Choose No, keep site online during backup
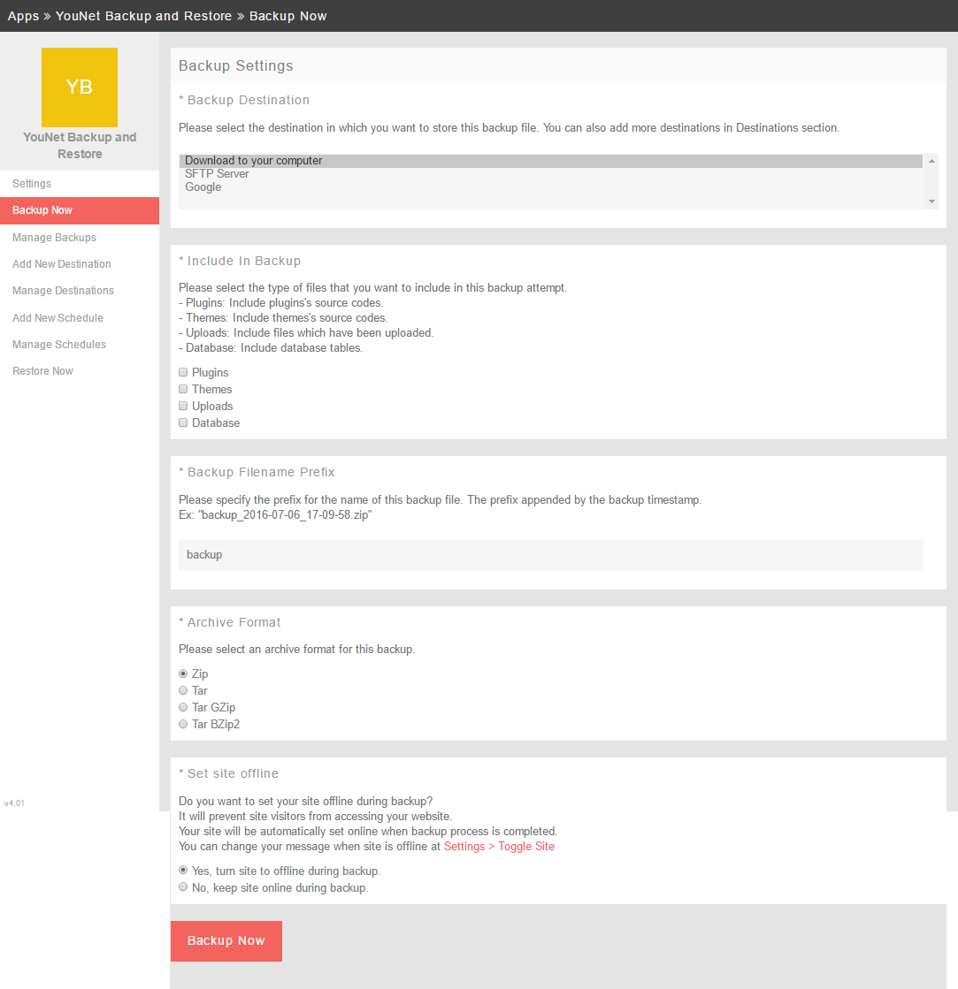The width and height of the screenshot is (958, 989). click(183, 886)
